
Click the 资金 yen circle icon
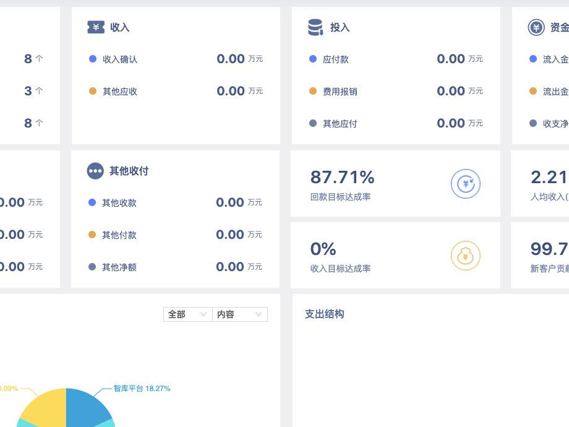tap(536, 27)
